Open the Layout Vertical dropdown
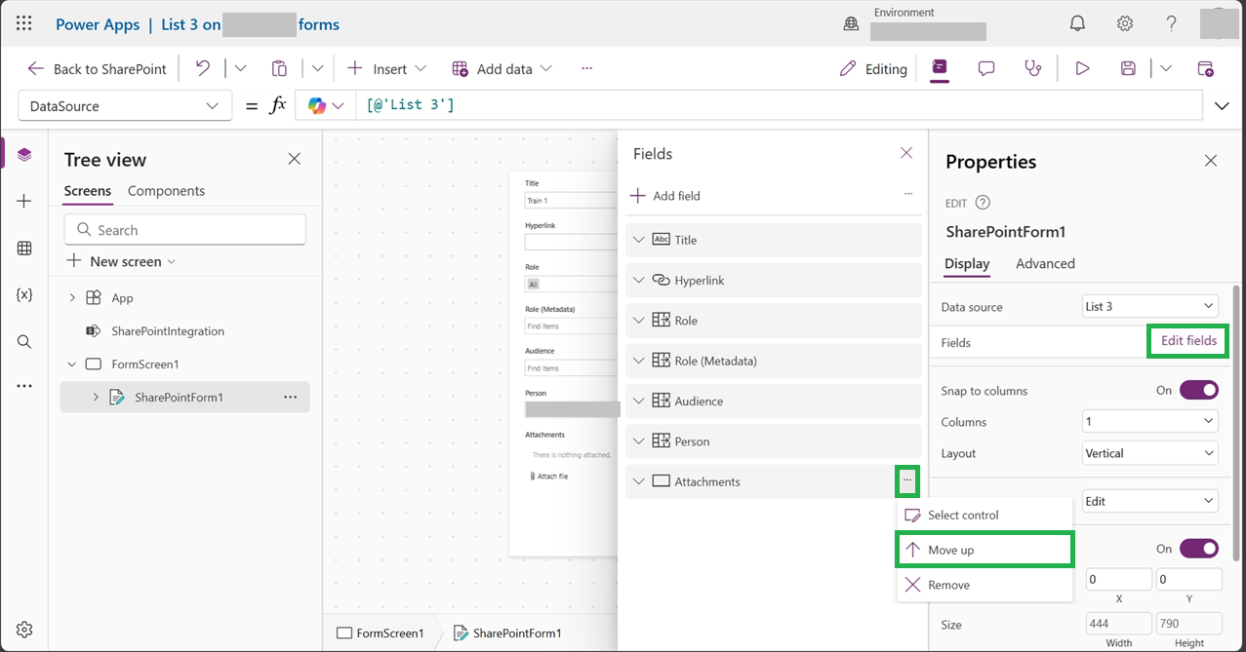The image size is (1246, 652). (x=1150, y=453)
